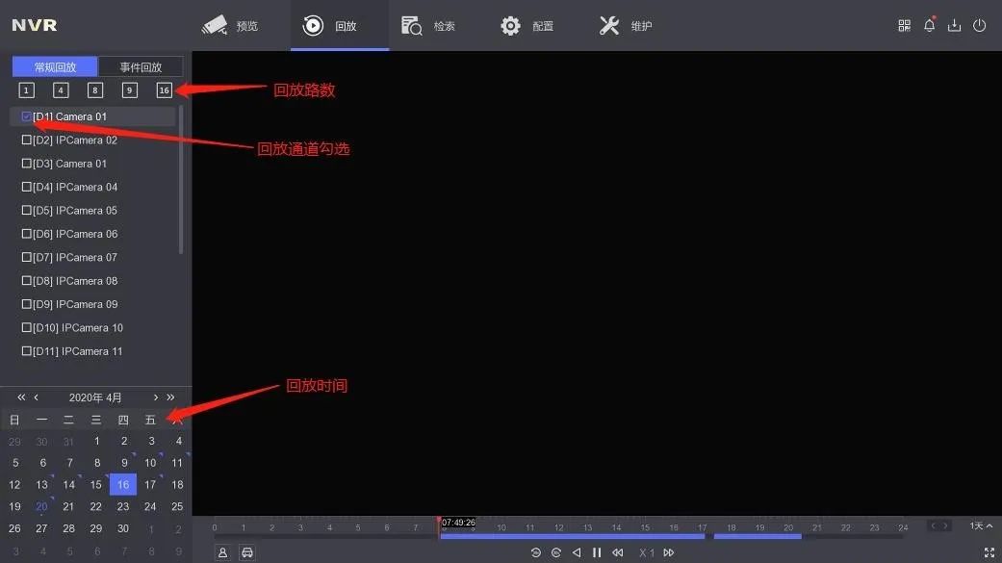Open the 检索 search menu
The width and height of the screenshot is (1002, 563).
point(428,26)
